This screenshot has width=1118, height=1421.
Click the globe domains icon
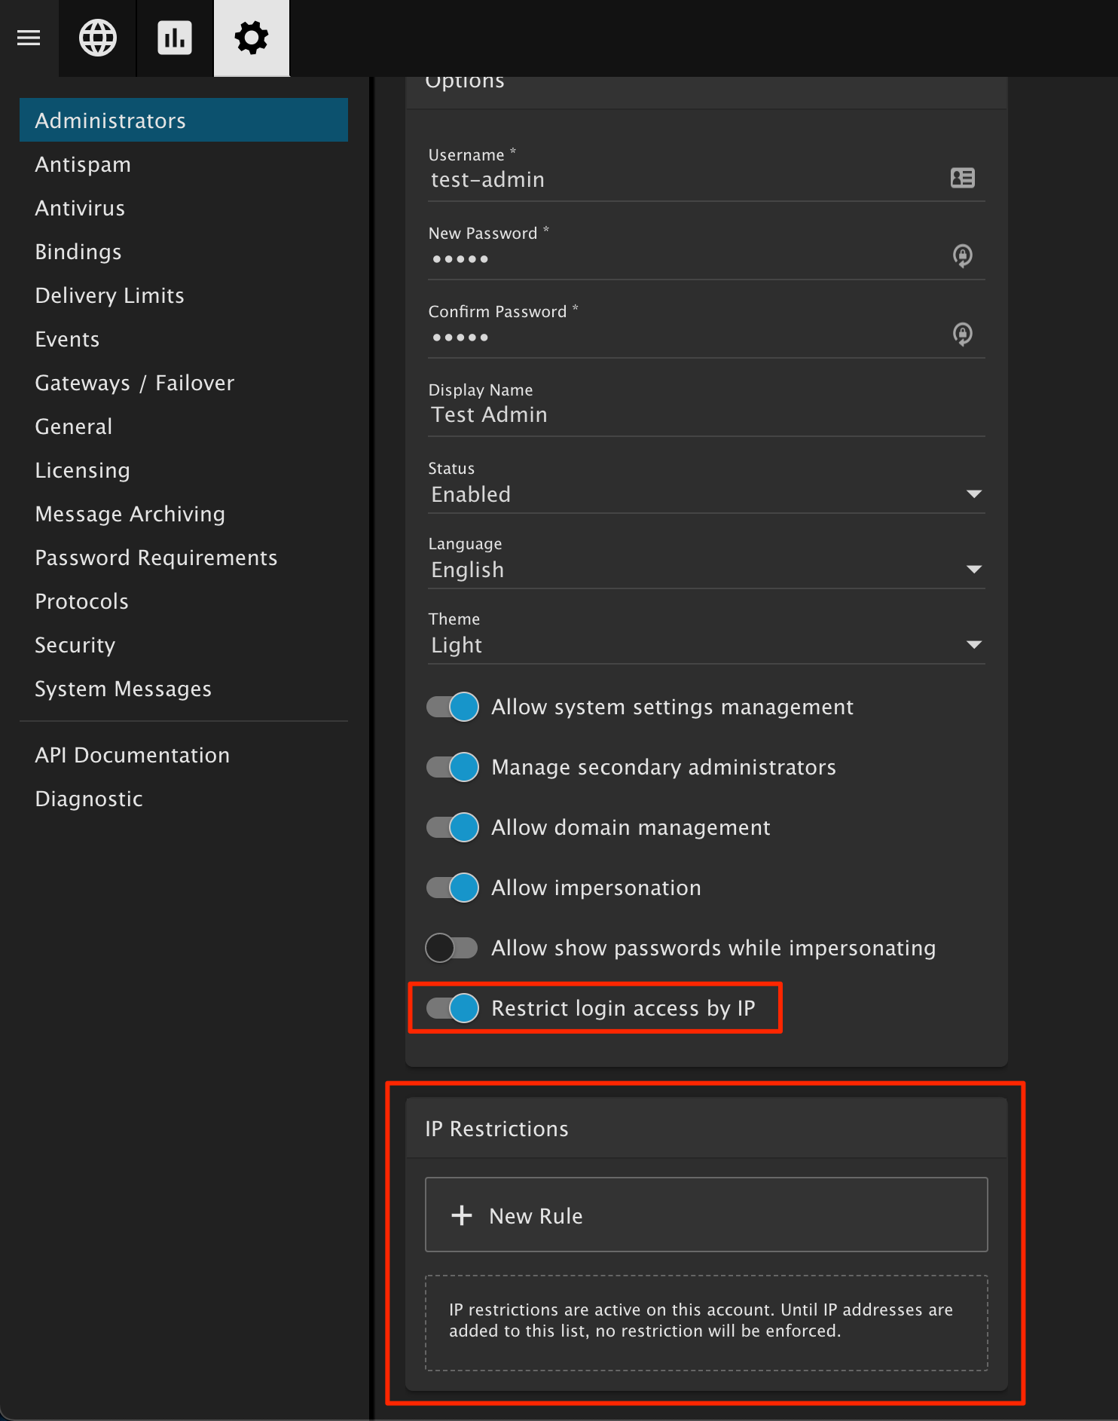[98, 38]
